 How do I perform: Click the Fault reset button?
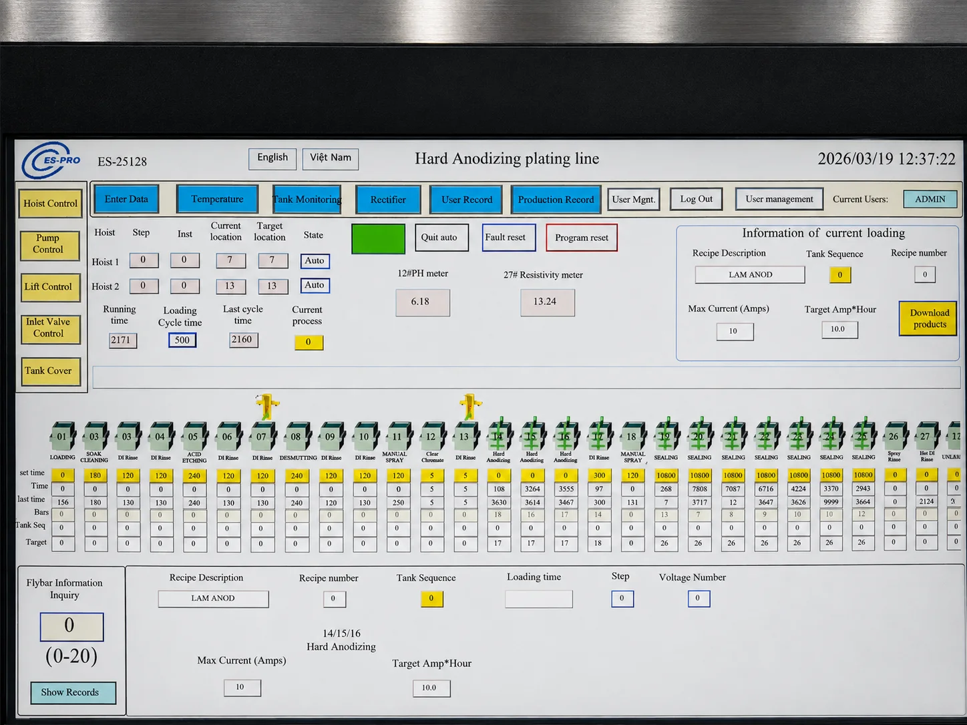pos(508,238)
